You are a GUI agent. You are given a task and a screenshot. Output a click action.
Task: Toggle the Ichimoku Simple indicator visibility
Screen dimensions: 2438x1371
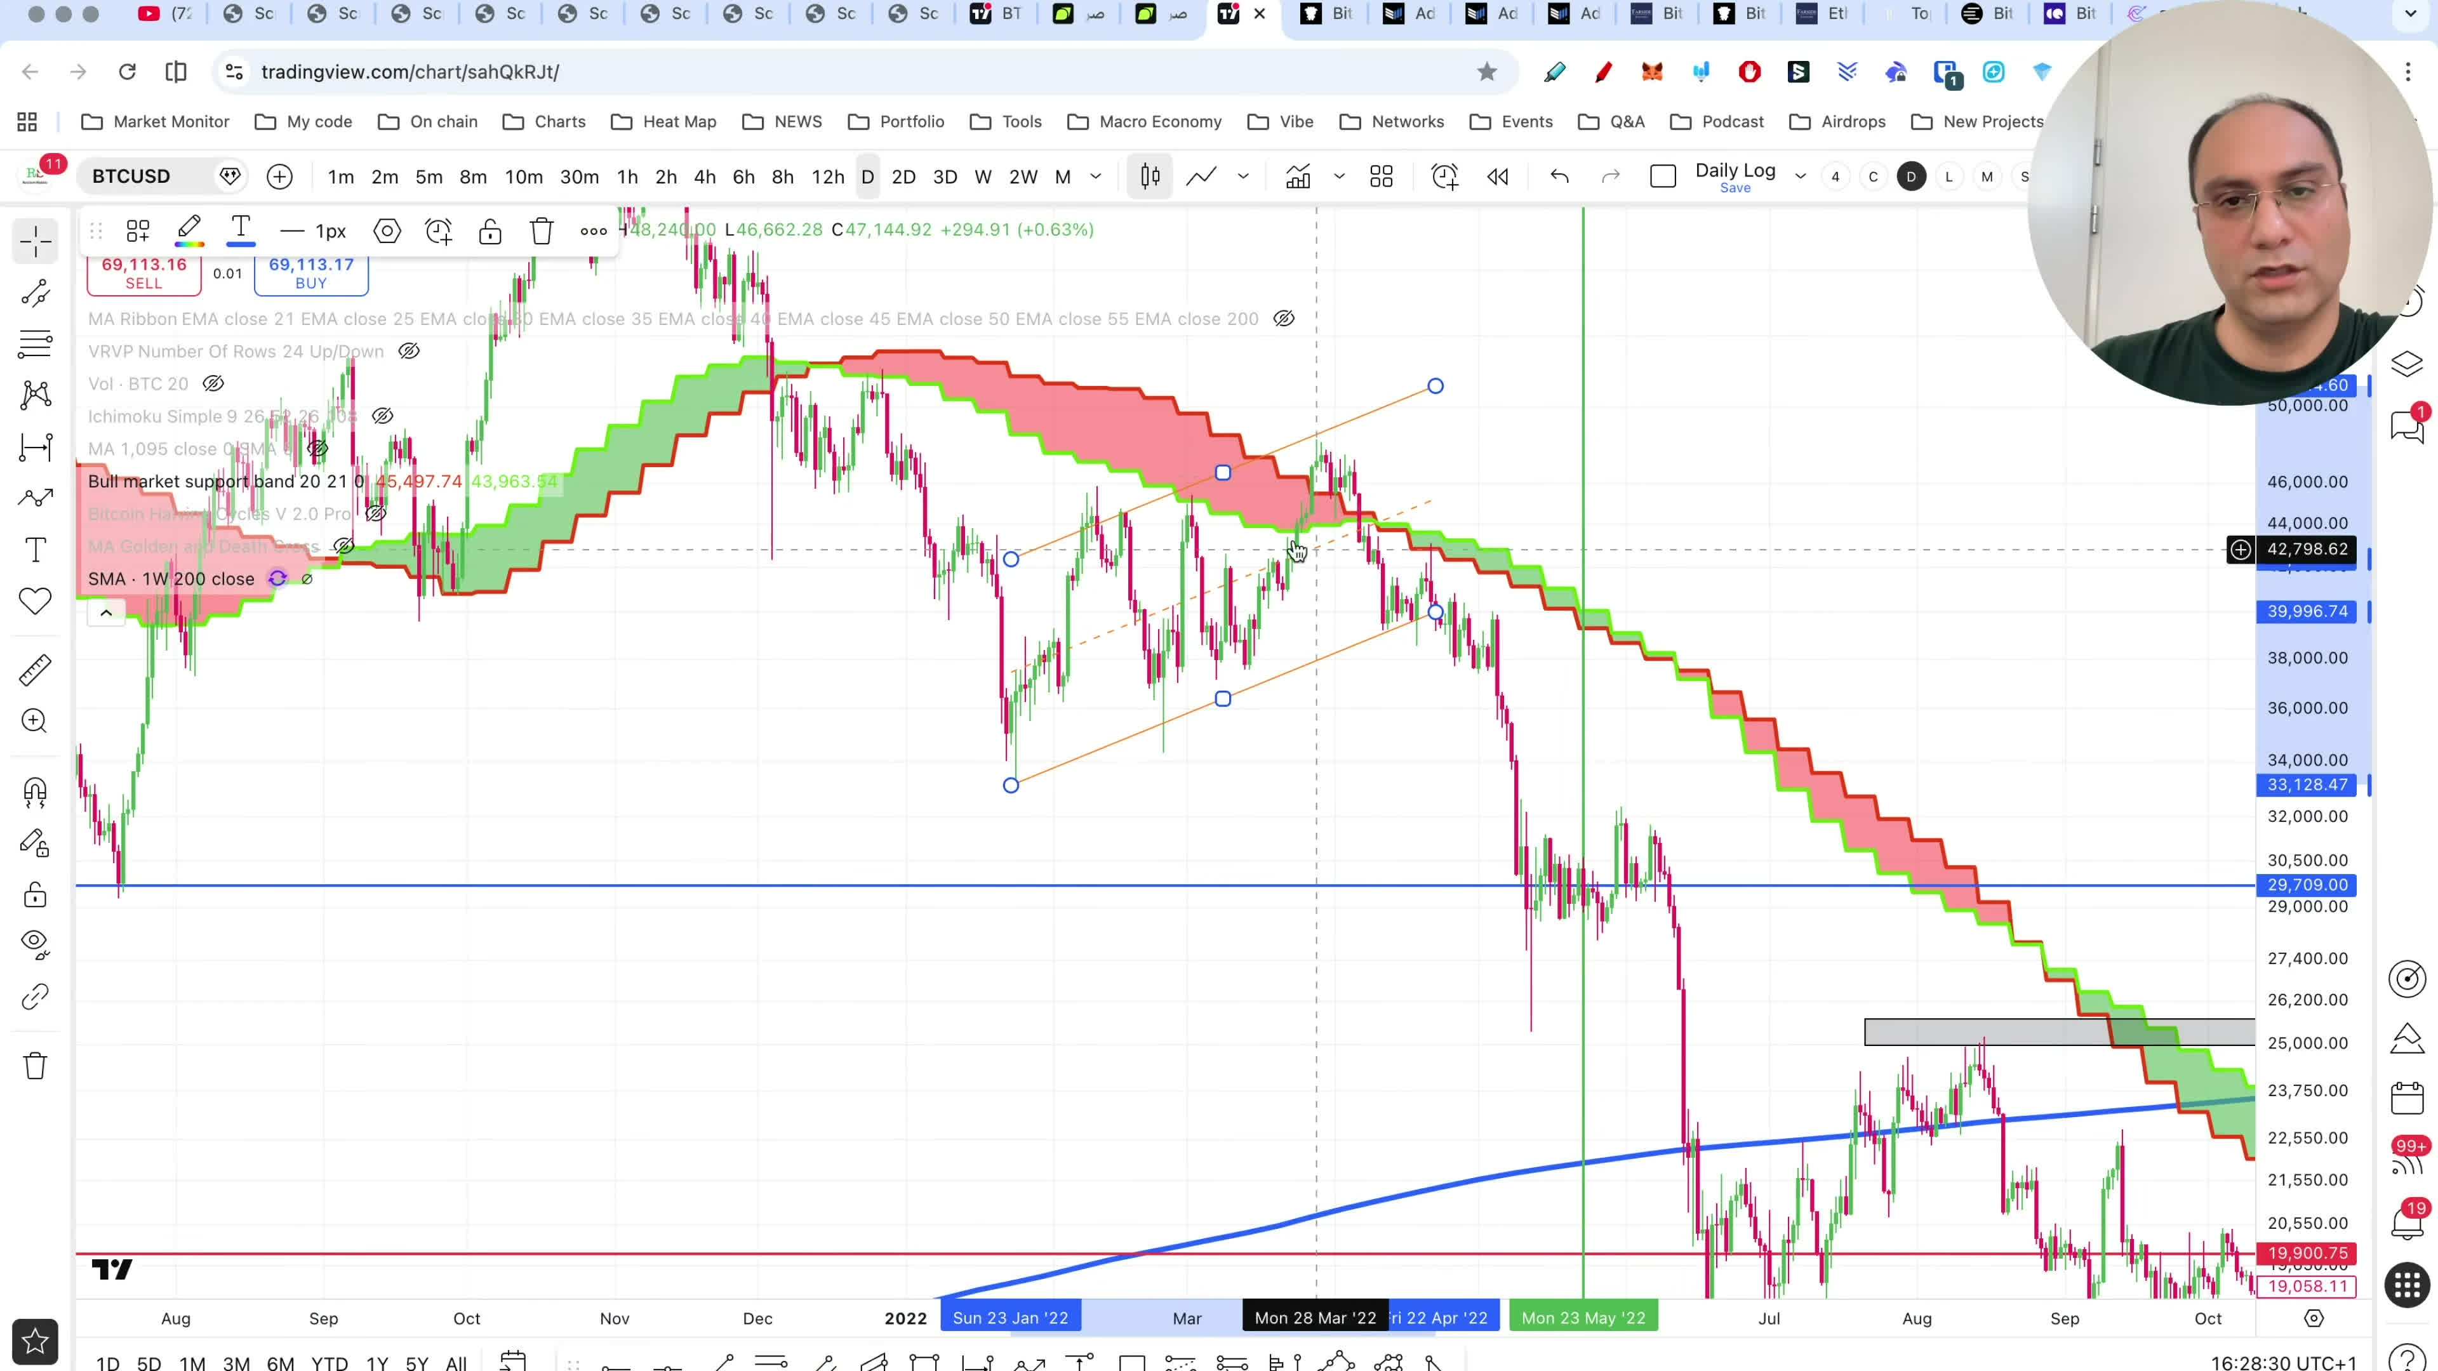(382, 416)
